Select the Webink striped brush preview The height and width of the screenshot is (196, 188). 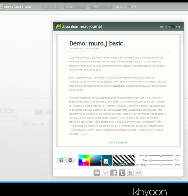pyautogui.click(x=124, y=160)
